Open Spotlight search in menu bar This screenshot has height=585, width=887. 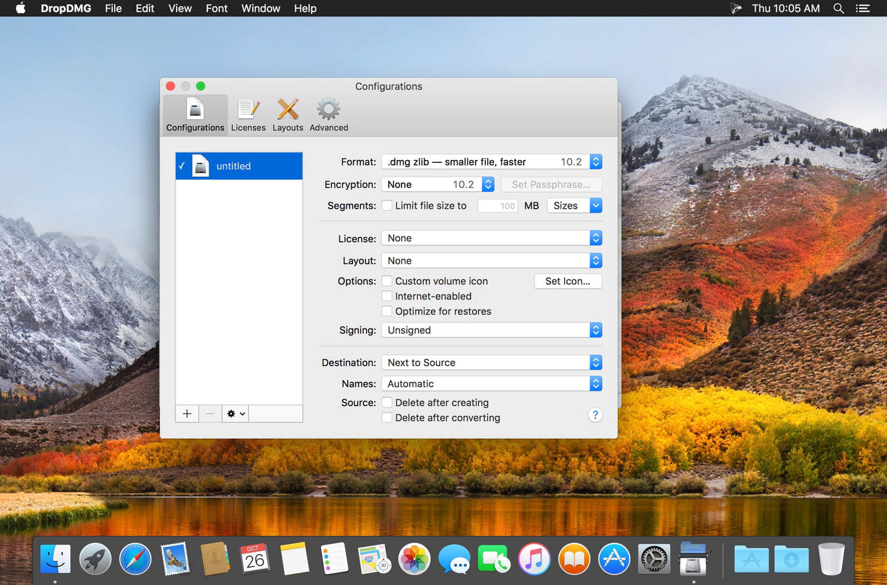click(838, 8)
